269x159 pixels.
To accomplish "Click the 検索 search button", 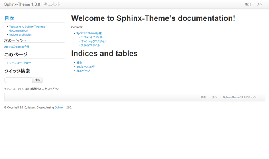I will coord(37,80).
